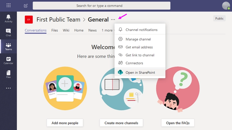Click the Public label badge
The image size is (232, 130).
click(219, 18)
